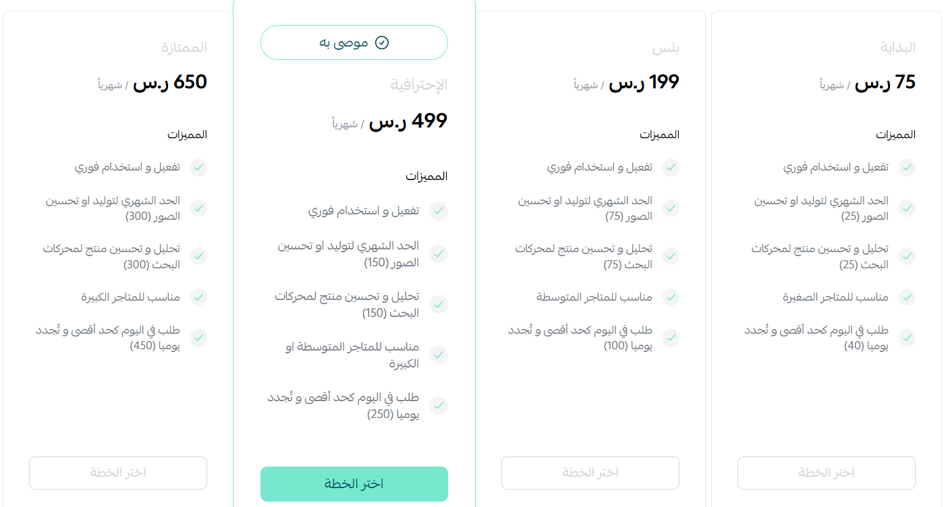
Task: Click the موصى به recommended badge
Action: click(x=354, y=42)
